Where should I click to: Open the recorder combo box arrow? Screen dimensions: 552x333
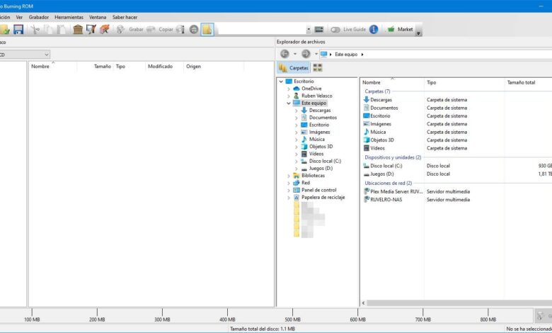pyautogui.click(x=309, y=30)
